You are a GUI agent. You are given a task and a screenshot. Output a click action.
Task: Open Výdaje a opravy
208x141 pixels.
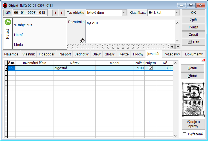coord(193,124)
